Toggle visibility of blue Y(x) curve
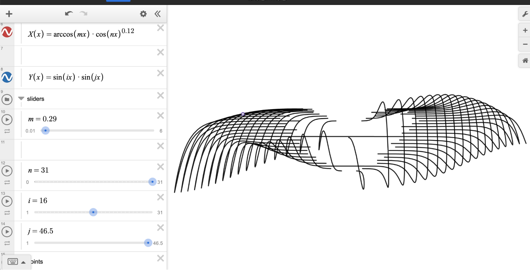Image resolution: width=530 pixels, height=270 pixels. pos(7,77)
